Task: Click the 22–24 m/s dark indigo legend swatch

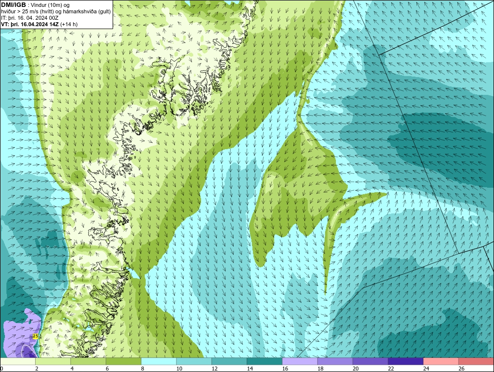Action: tap(406, 361)
